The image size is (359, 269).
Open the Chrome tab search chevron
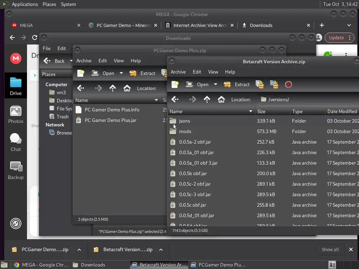pos(349,25)
